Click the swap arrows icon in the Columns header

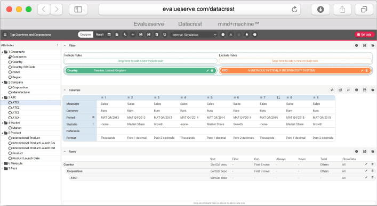click(x=348, y=90)
